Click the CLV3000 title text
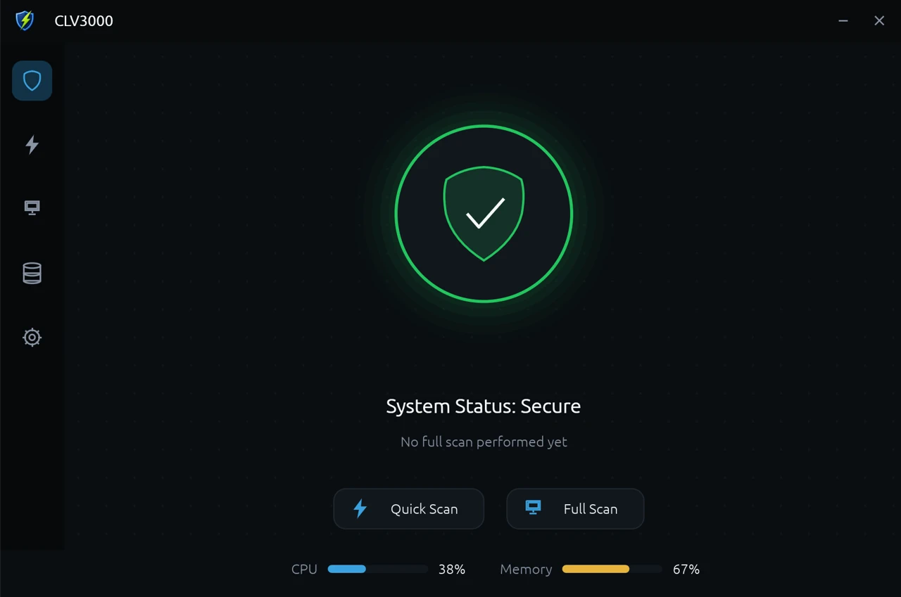901x597 pixels. (x=84, y=21)
